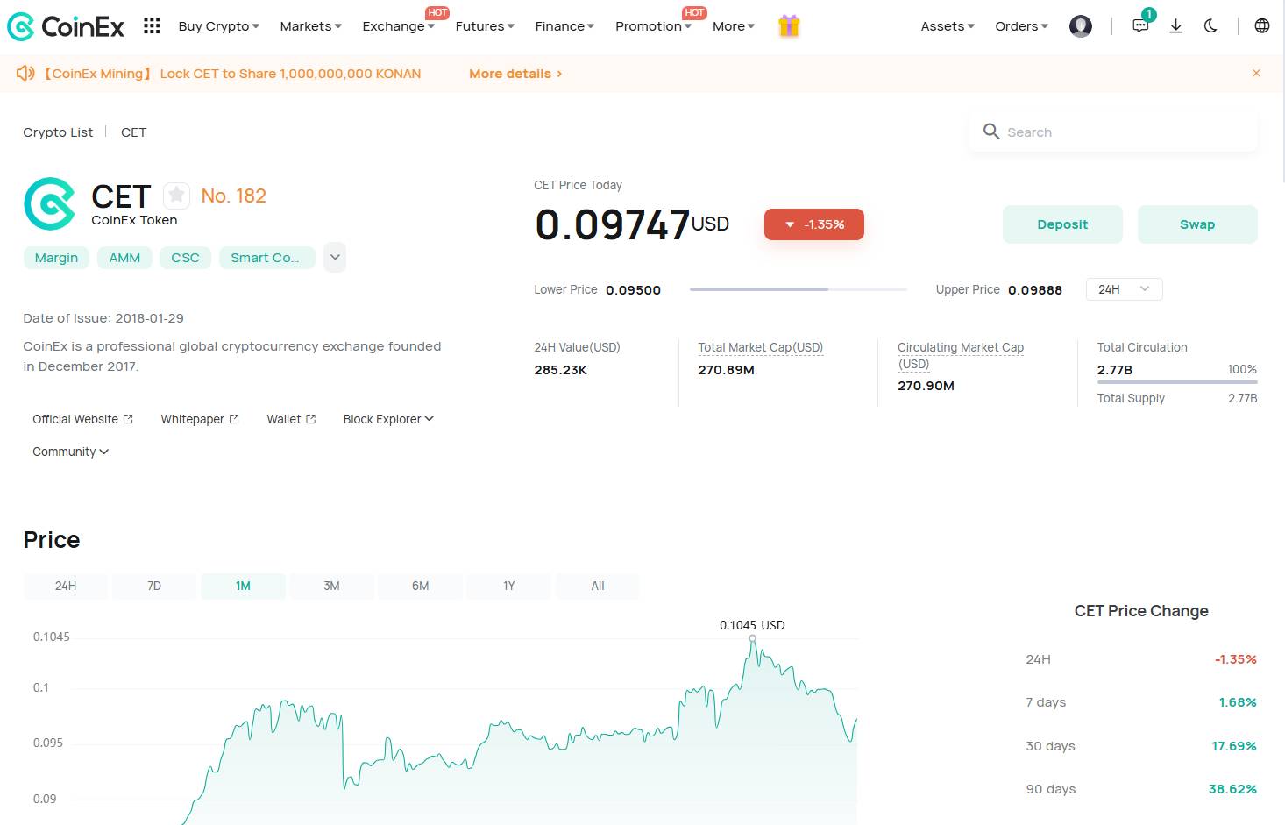Viewport: 1285px width, 825px height.
Task: Click the Swap button
Action: coord(1197,224)
